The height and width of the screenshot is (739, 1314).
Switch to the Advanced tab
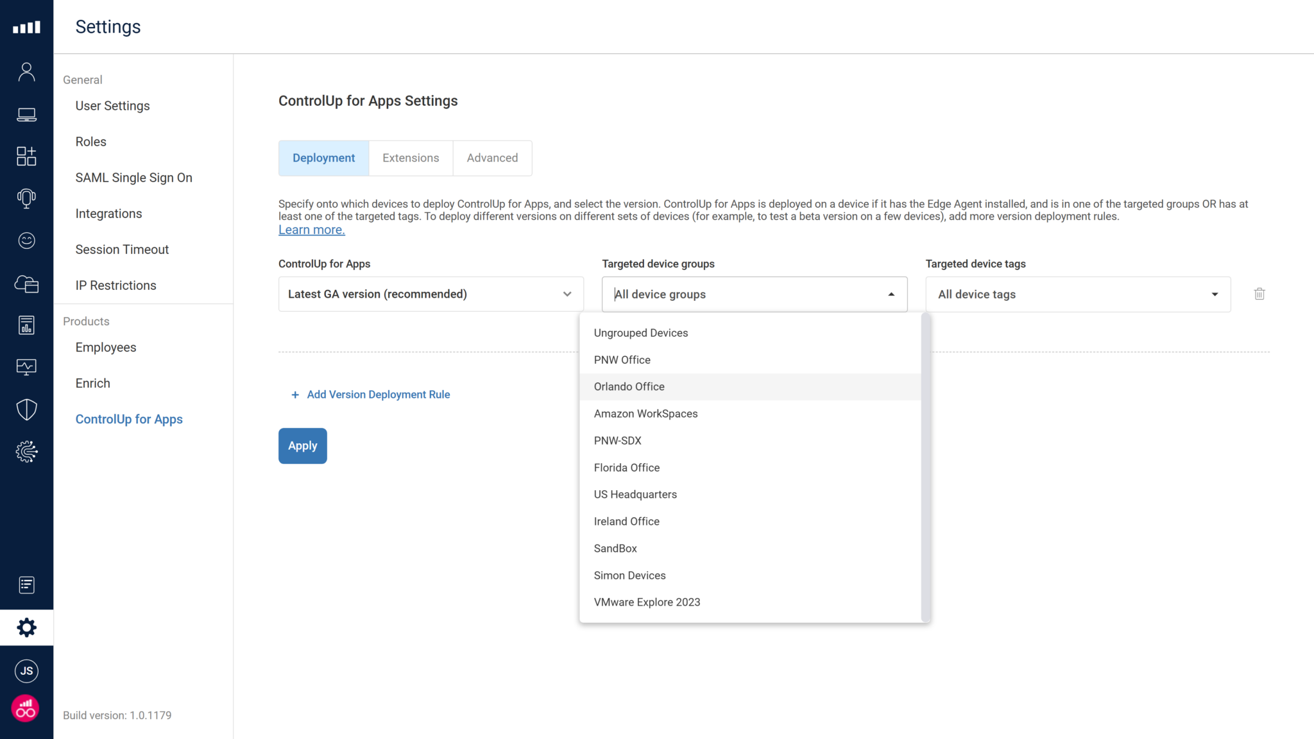coord(491,158)
